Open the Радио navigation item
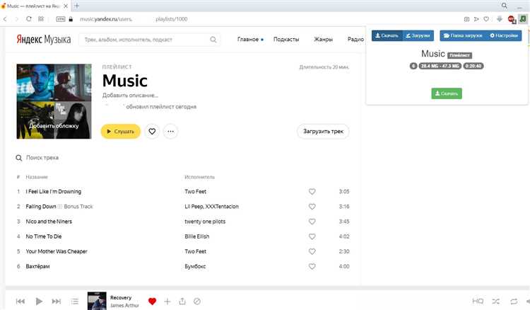The image size is (530, 310). 355,39
